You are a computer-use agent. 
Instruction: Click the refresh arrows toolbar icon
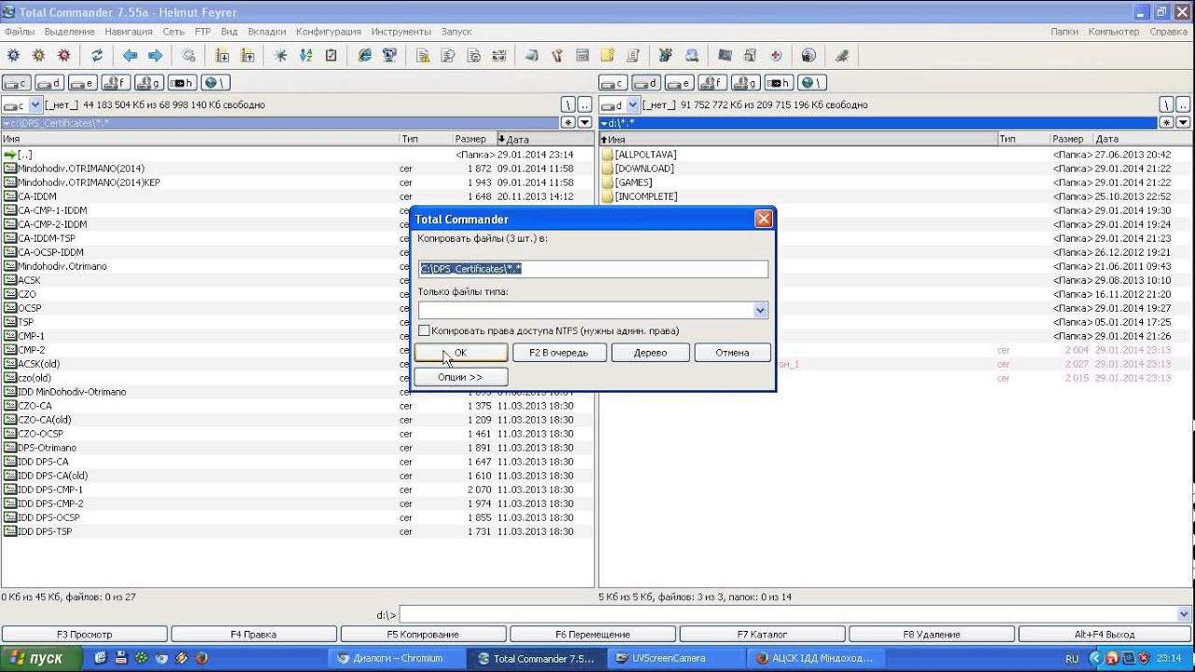[97, 55]
